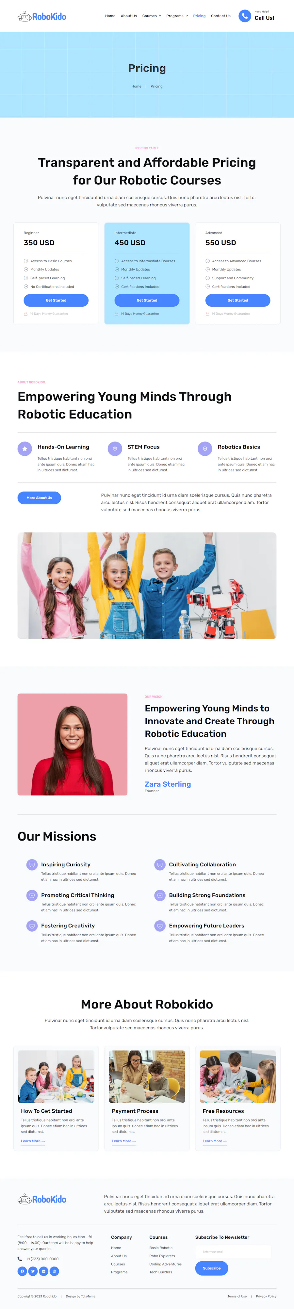Click the More About Us button
The image size is (294, 1309).
[39, 498]
